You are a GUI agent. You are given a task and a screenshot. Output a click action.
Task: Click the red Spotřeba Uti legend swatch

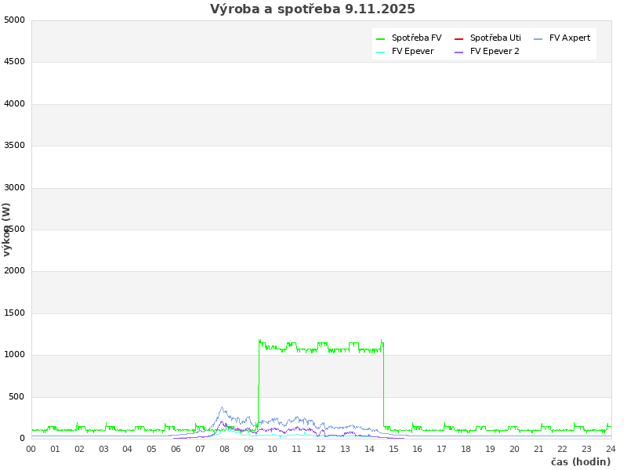point(458,38)
